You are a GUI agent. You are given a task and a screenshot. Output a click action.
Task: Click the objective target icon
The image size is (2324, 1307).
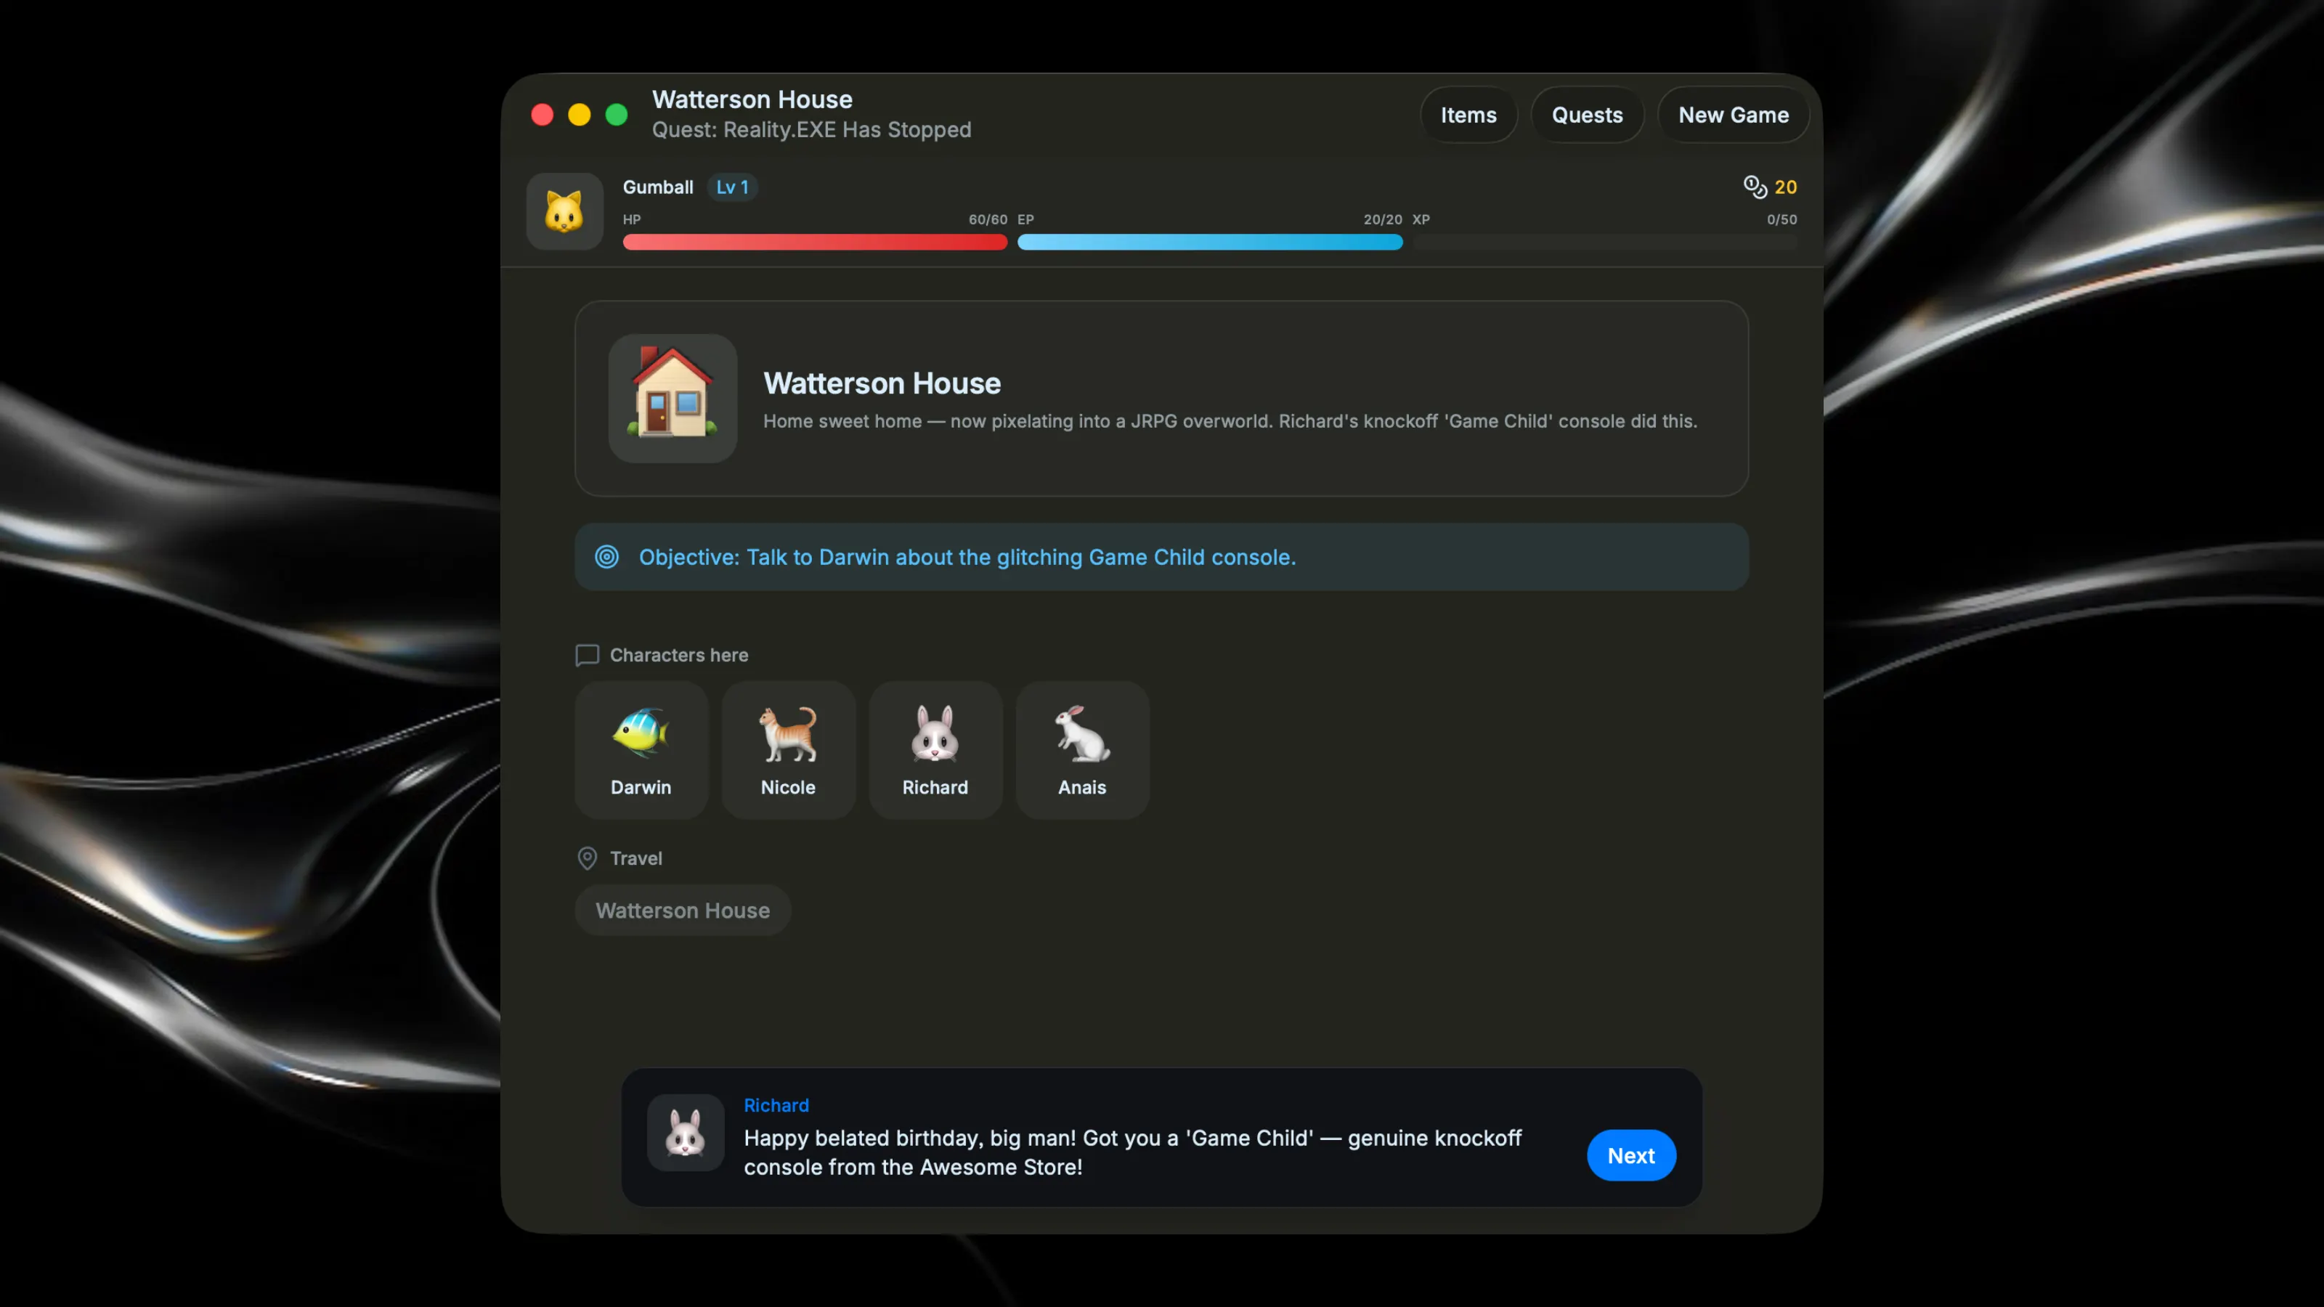point(607,556)
